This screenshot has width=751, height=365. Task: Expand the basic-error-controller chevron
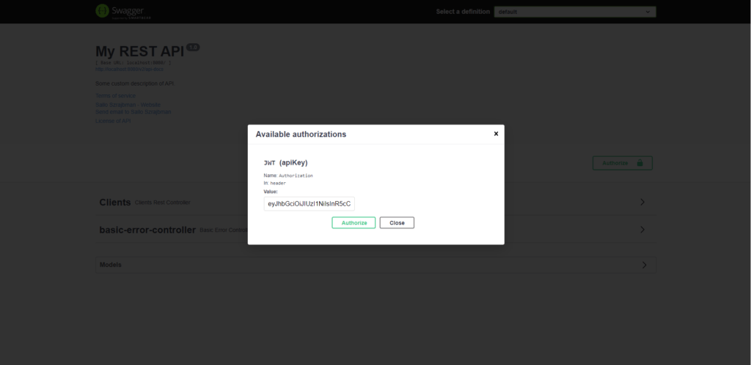[642, 230]
